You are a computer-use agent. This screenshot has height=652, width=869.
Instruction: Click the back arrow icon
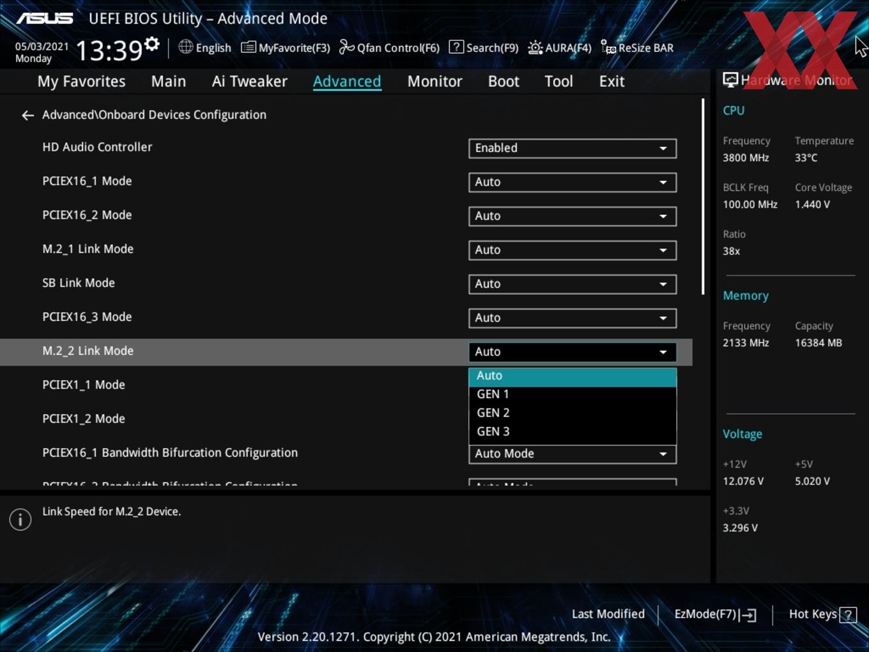tap(27, 115)
